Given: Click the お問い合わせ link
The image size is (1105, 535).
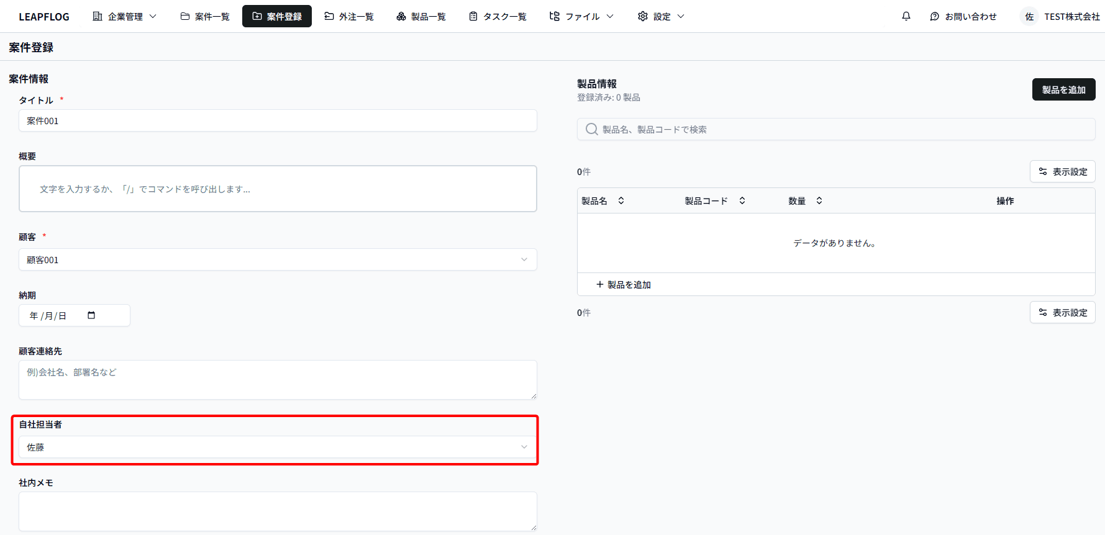Looking at the screenshot, I should [963, 16].
